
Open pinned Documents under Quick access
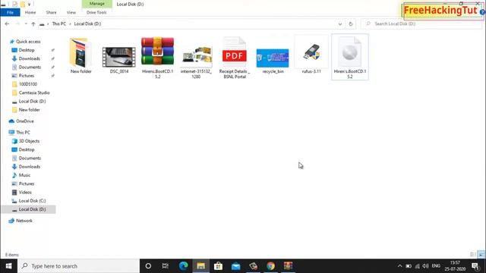30,67
